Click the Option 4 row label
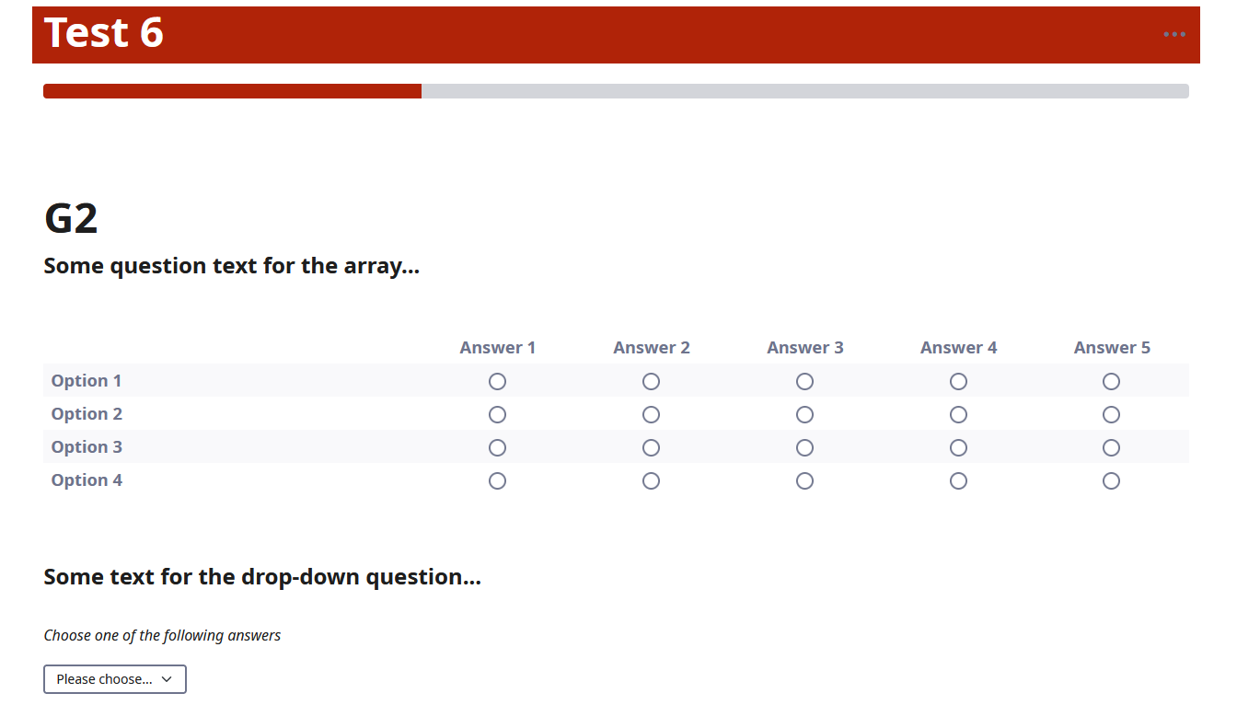This screenshot has height=705, width=1237. click(x=87, y=480)
